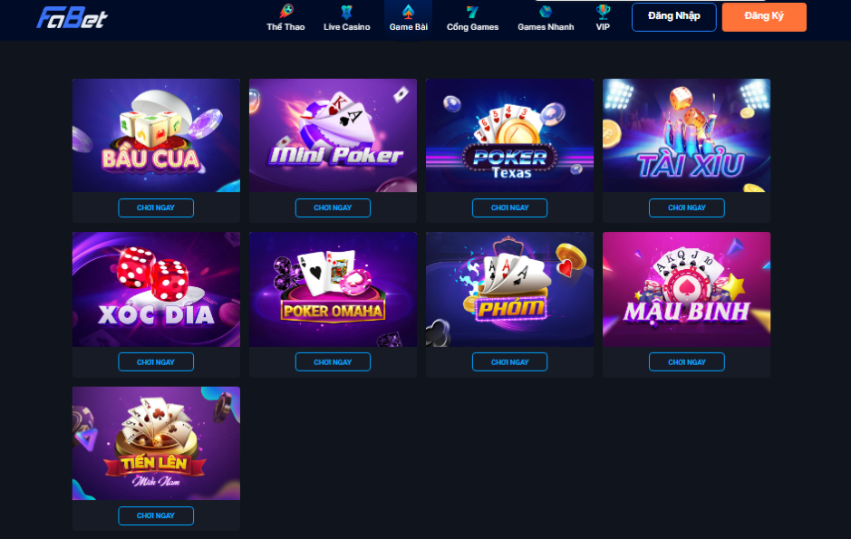Click the Games Nhanh icon
This screenshot has width=851, height=539.
coord(546,12)
